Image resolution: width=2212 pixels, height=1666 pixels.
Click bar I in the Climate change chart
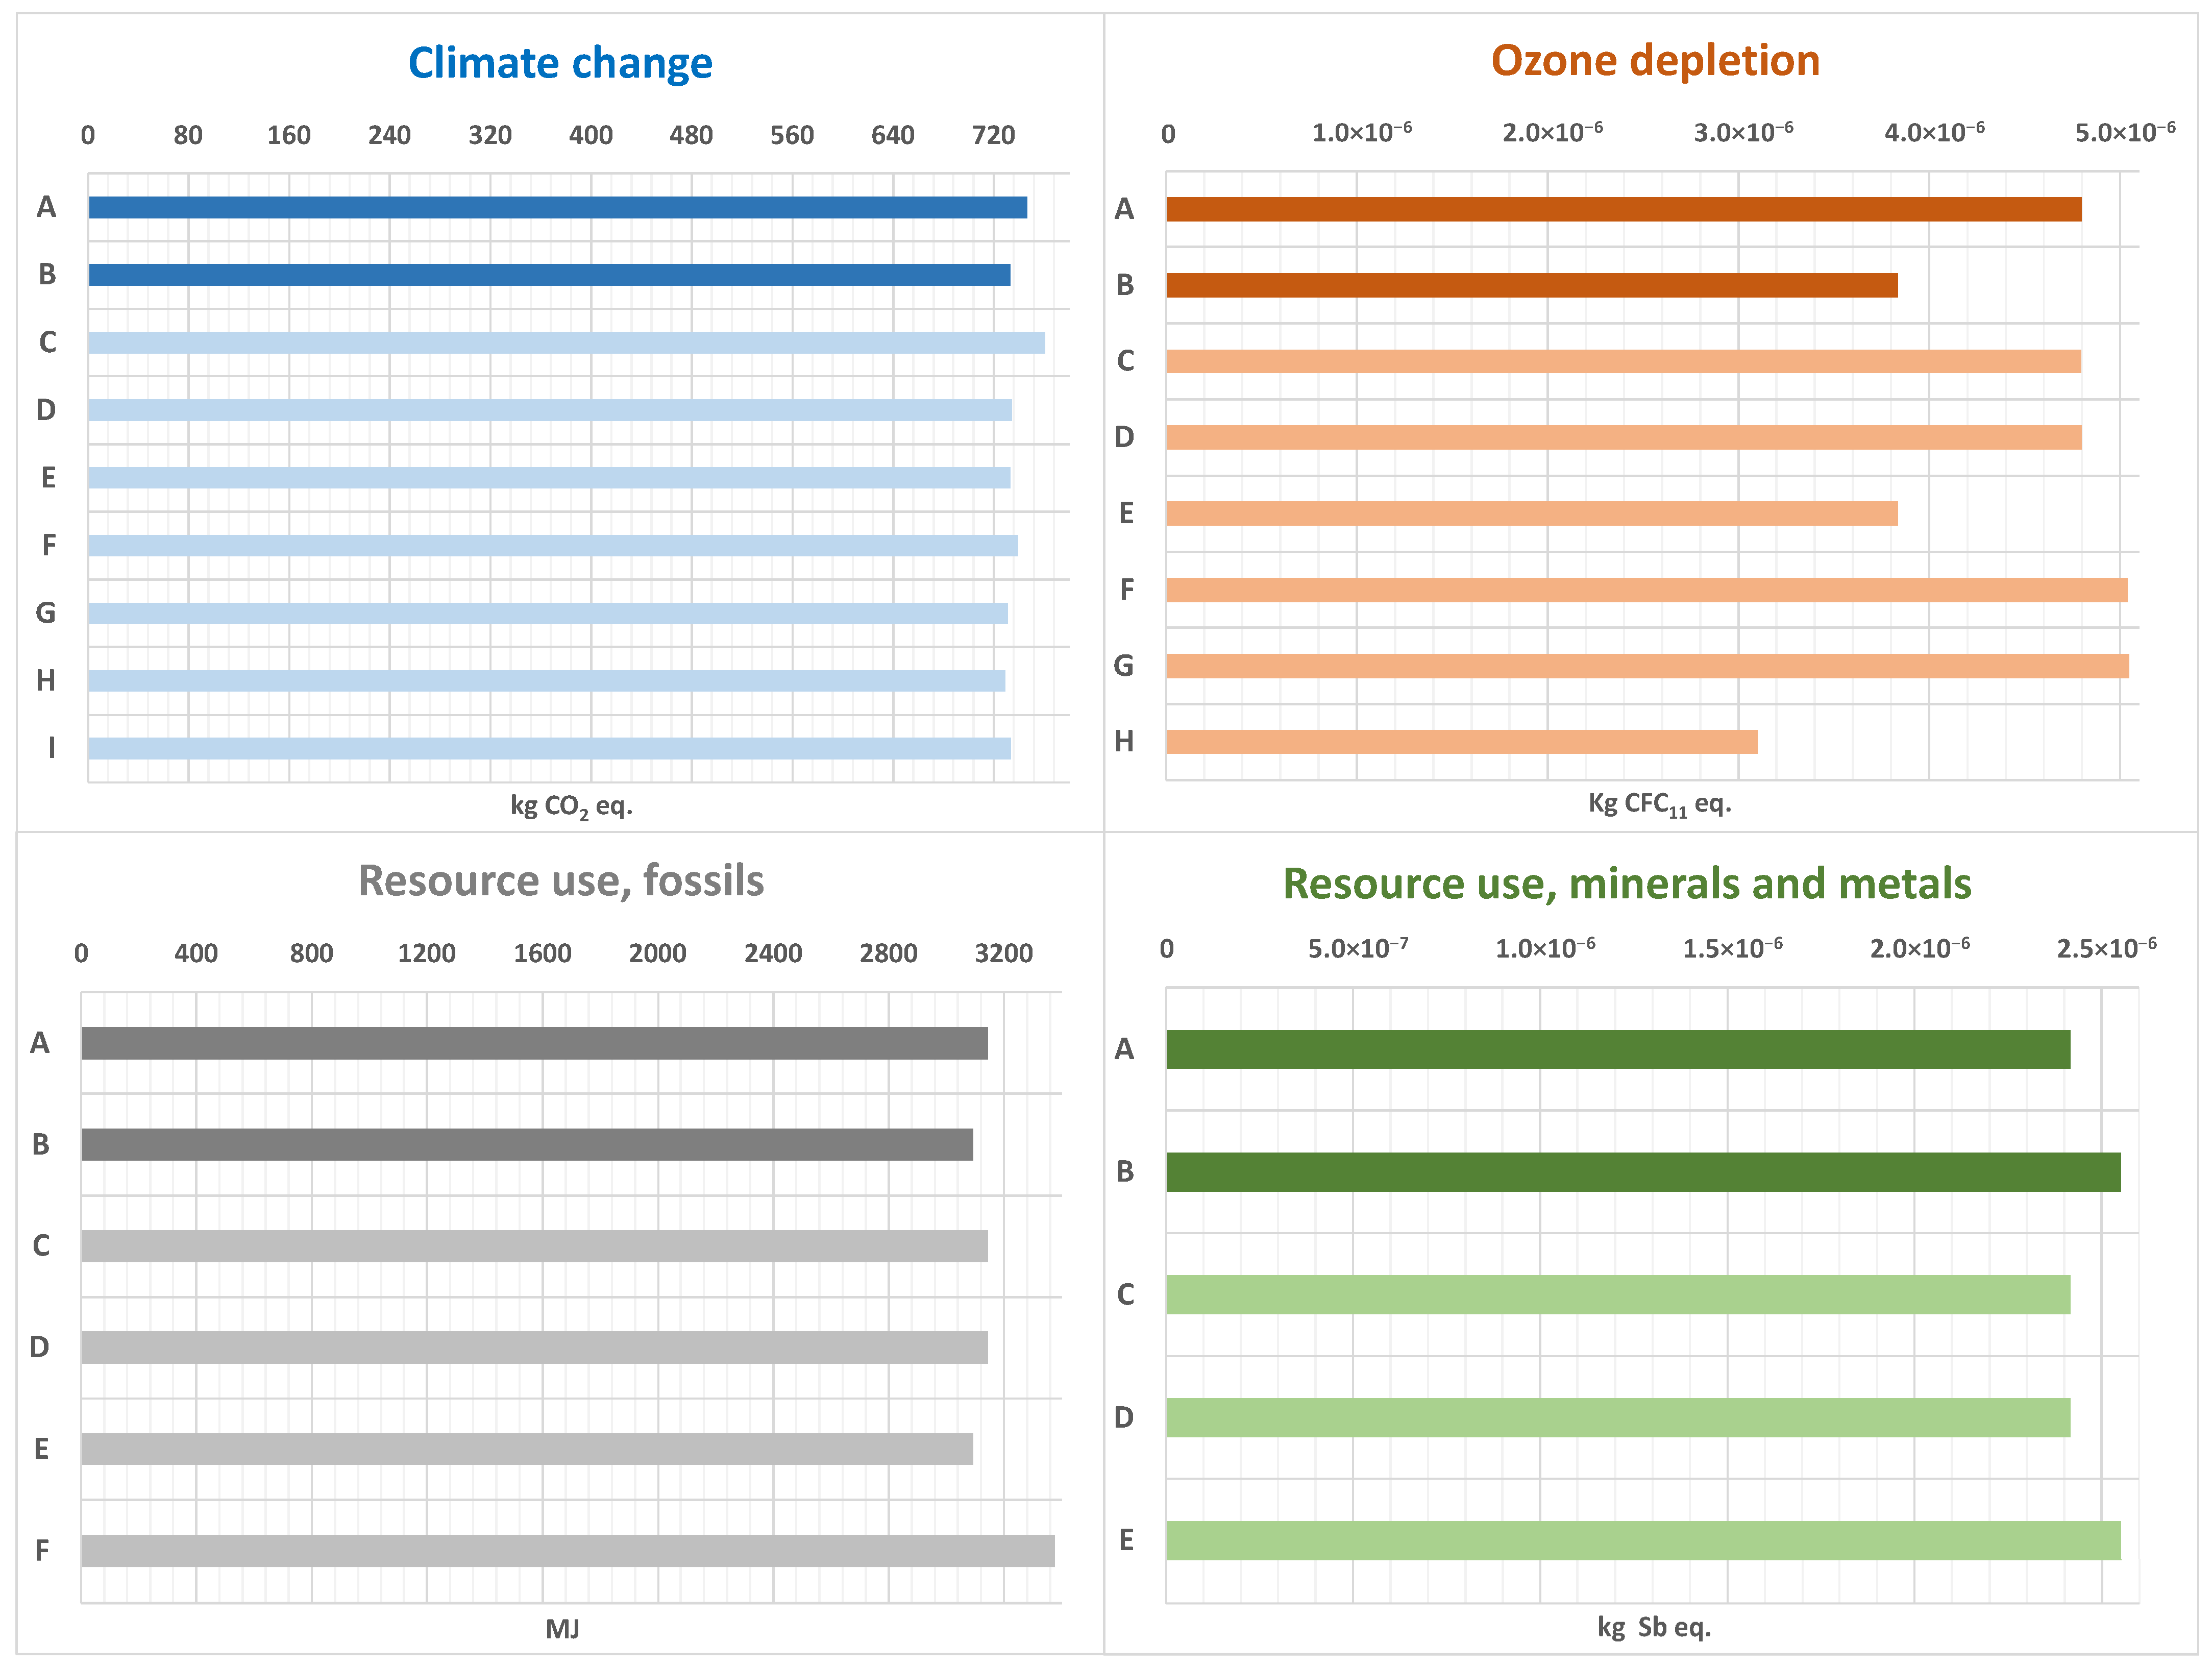coord(549,748)
